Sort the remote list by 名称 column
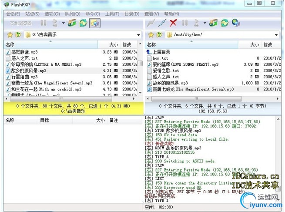 [x=192, y=44]
